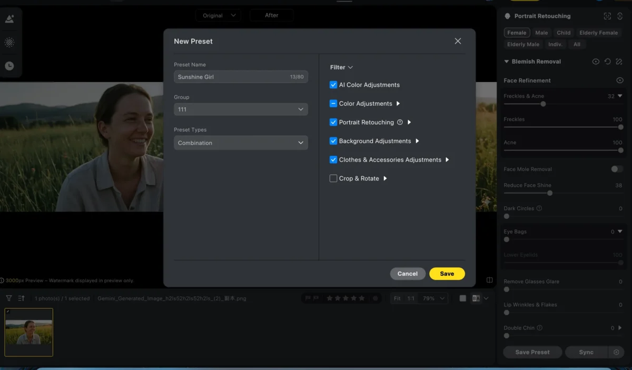
Task: Click the help icon beside Portrait Retouching checkbox
Action: (400, 122)
